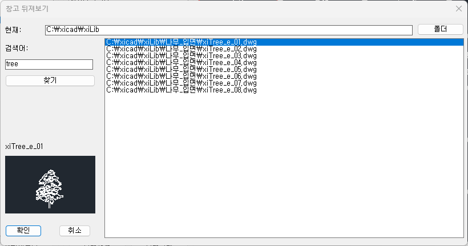Click the xiTree_e_01 preview name label
Viewport: 468px width, 246px height.
24,147
